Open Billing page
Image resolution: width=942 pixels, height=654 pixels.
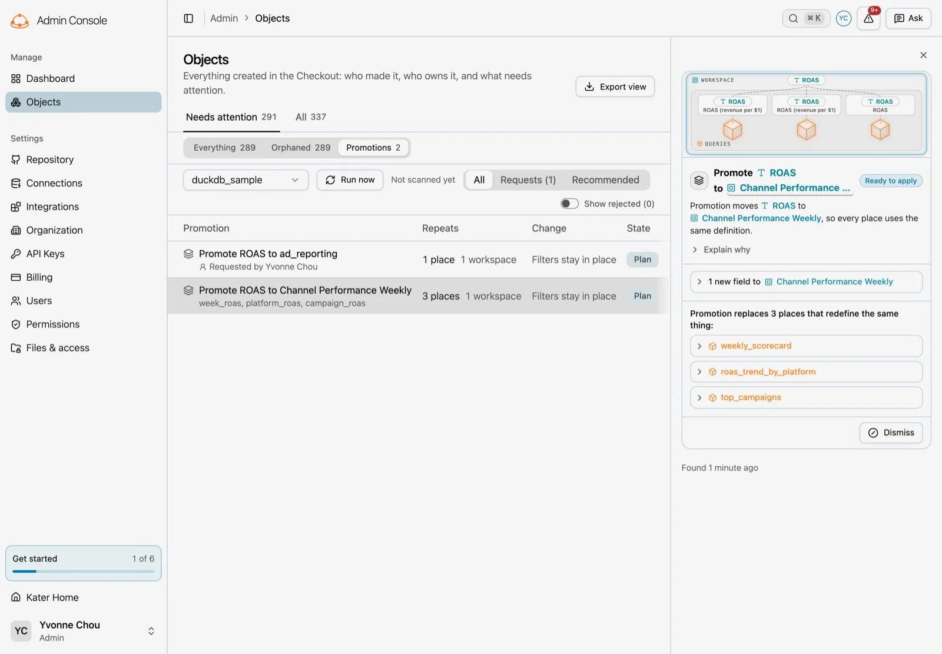click(83, 277)
